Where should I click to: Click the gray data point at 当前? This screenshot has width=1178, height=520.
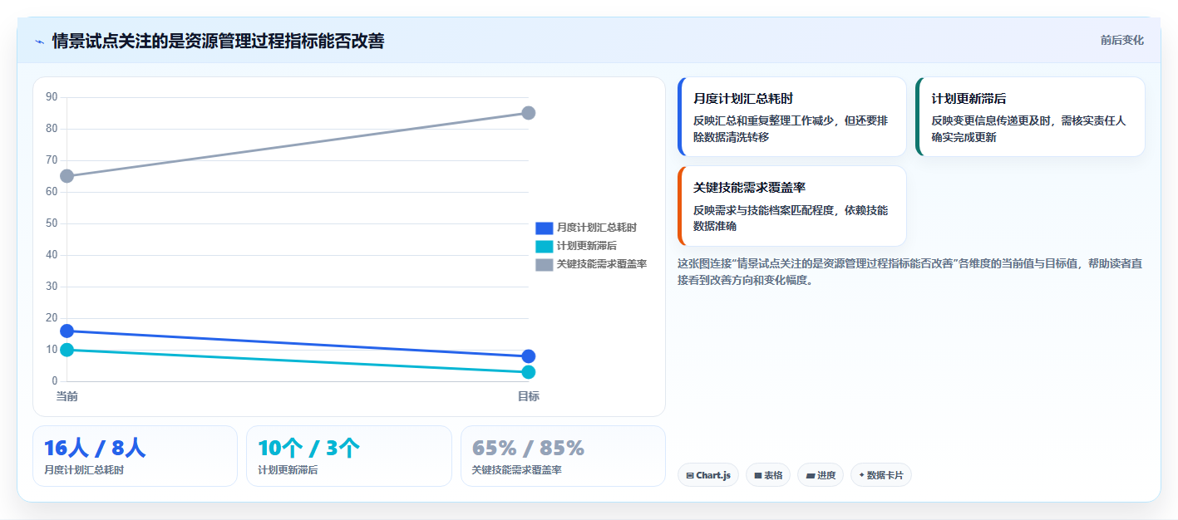tap(67, 176)
